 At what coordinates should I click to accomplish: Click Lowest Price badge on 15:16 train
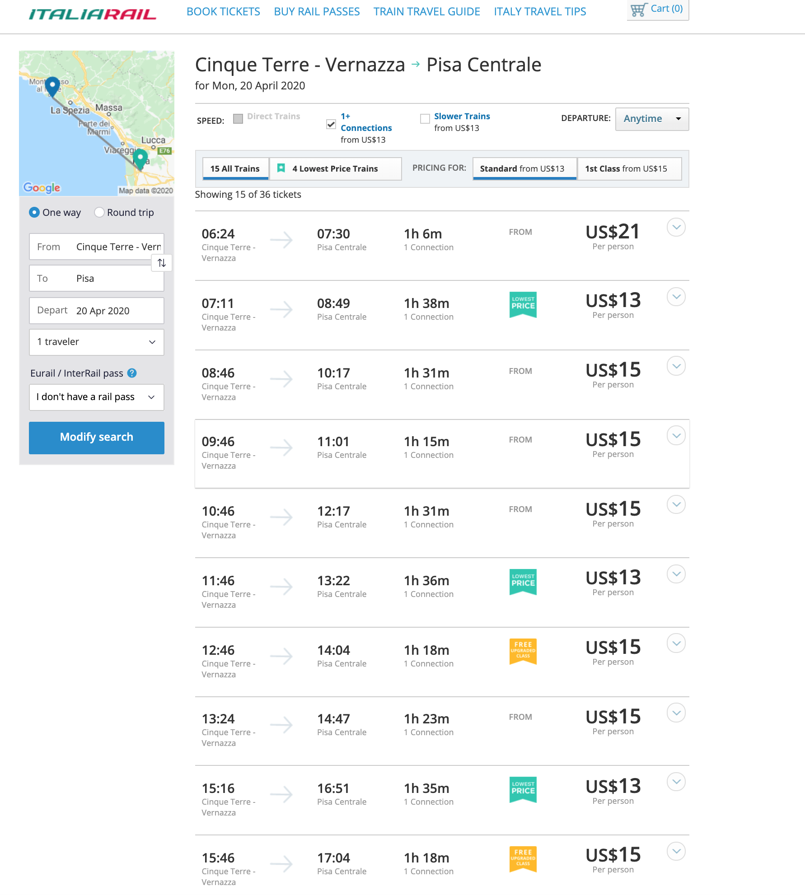point(523,789)
